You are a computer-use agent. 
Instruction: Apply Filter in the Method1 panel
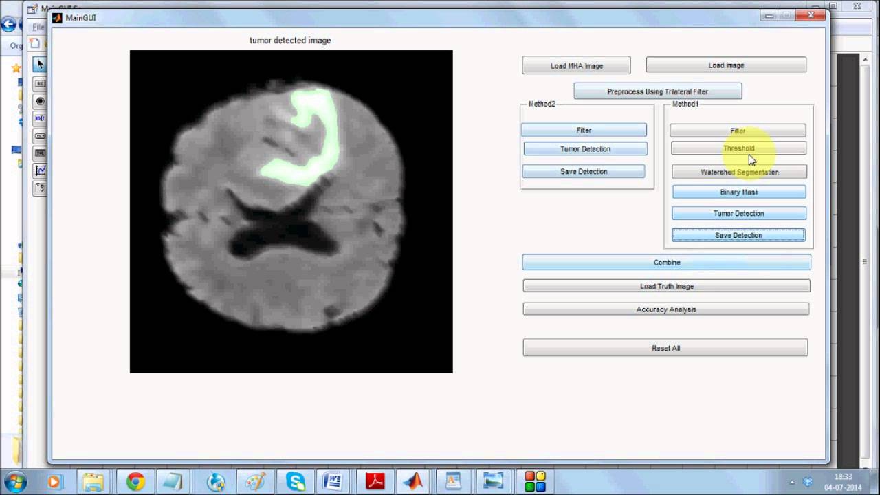(x=738, y=131)
